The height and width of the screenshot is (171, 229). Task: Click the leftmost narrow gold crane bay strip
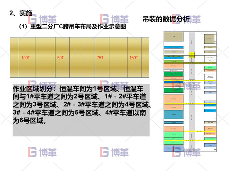14,58
